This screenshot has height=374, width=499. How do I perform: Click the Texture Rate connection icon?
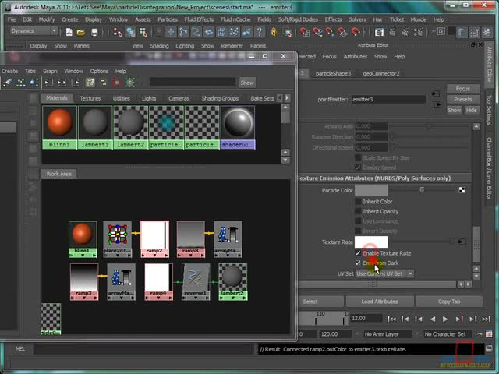pos(462,242)
